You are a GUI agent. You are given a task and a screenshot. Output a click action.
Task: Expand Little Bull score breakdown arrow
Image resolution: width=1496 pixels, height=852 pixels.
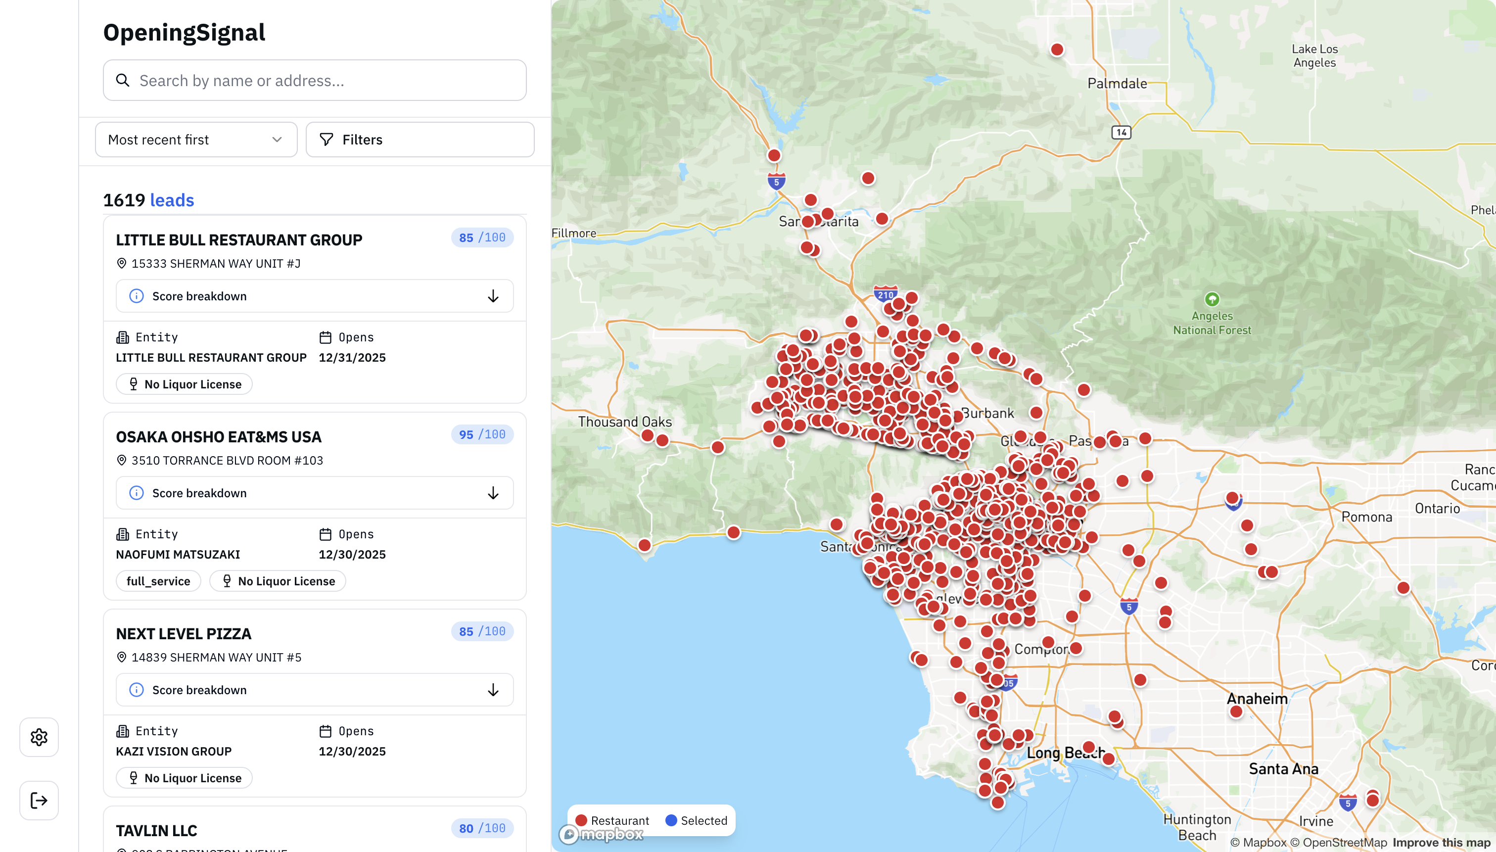click(x=493, y=296)
